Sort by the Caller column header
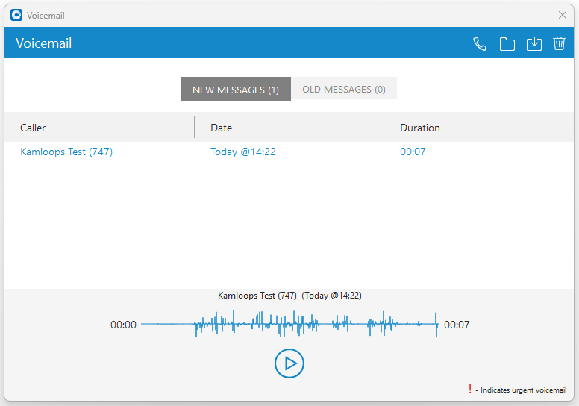 point(33,128)
